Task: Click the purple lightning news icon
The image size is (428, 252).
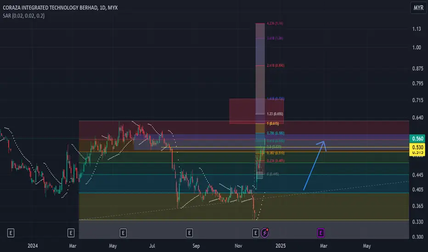Action: [265, 233]
